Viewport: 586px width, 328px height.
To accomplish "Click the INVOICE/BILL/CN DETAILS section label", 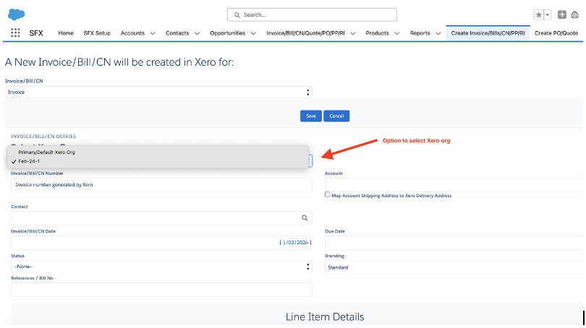I will tap(43, 137).
